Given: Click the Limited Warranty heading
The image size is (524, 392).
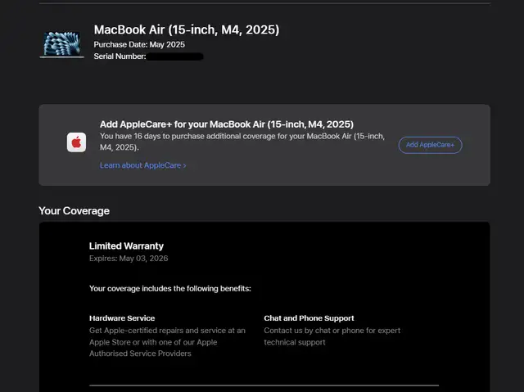Looking at the screenshot, I should (126, 246).
